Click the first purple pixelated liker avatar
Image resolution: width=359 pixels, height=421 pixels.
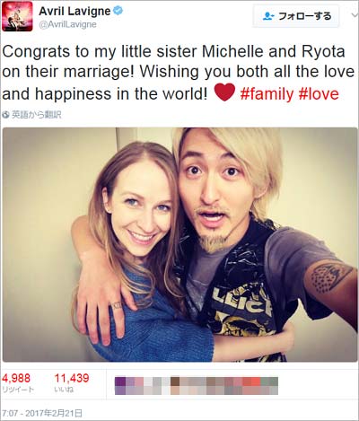(x=120, y=386)
